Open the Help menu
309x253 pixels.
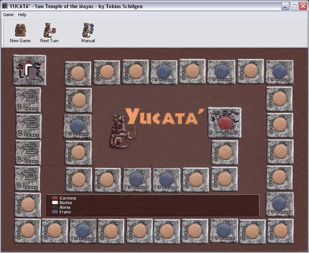point(22,15)
